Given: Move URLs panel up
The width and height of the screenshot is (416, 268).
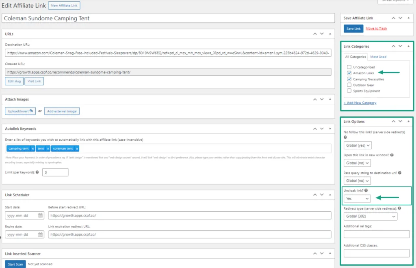Looking at the screenshot, I should 315,34.
